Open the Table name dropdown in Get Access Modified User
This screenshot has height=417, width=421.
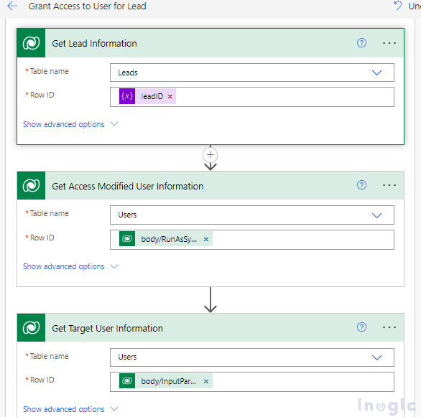pos(252,215)
